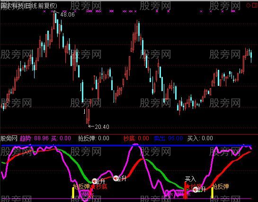The width and height of the screenshot is (258, 202).
Task: Click the blue horizontal sell line
Action: pyautogui.click(x=126, y=145)
